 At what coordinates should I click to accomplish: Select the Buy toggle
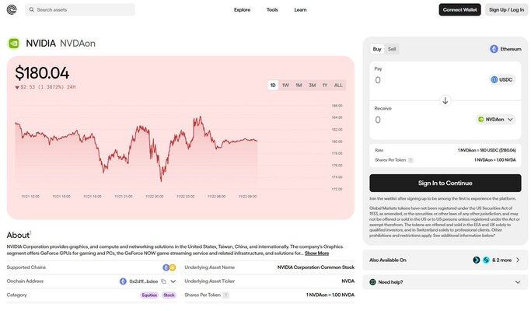(377, 49)
